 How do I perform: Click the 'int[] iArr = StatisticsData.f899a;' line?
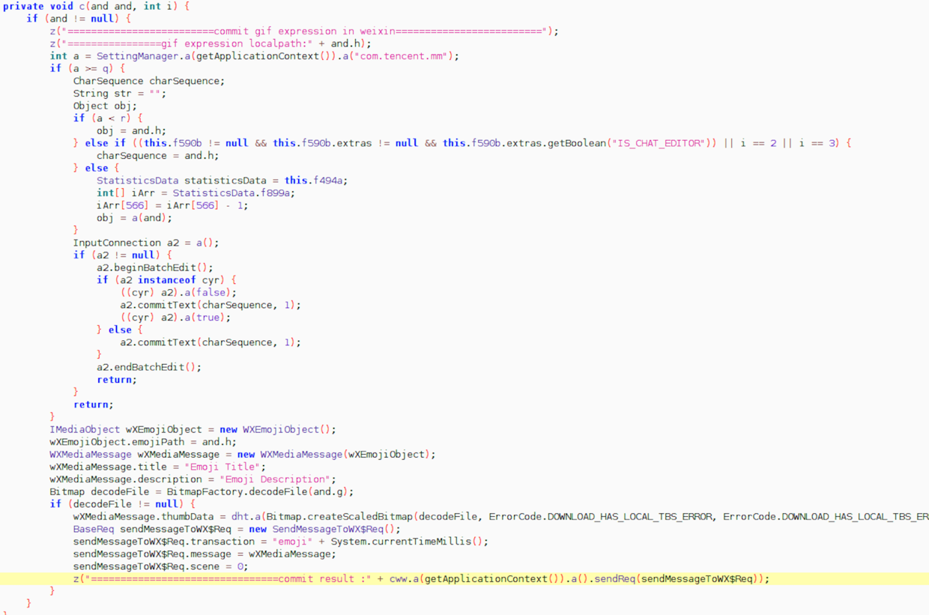196,193
